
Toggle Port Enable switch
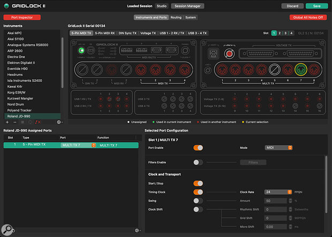point(198,148)
